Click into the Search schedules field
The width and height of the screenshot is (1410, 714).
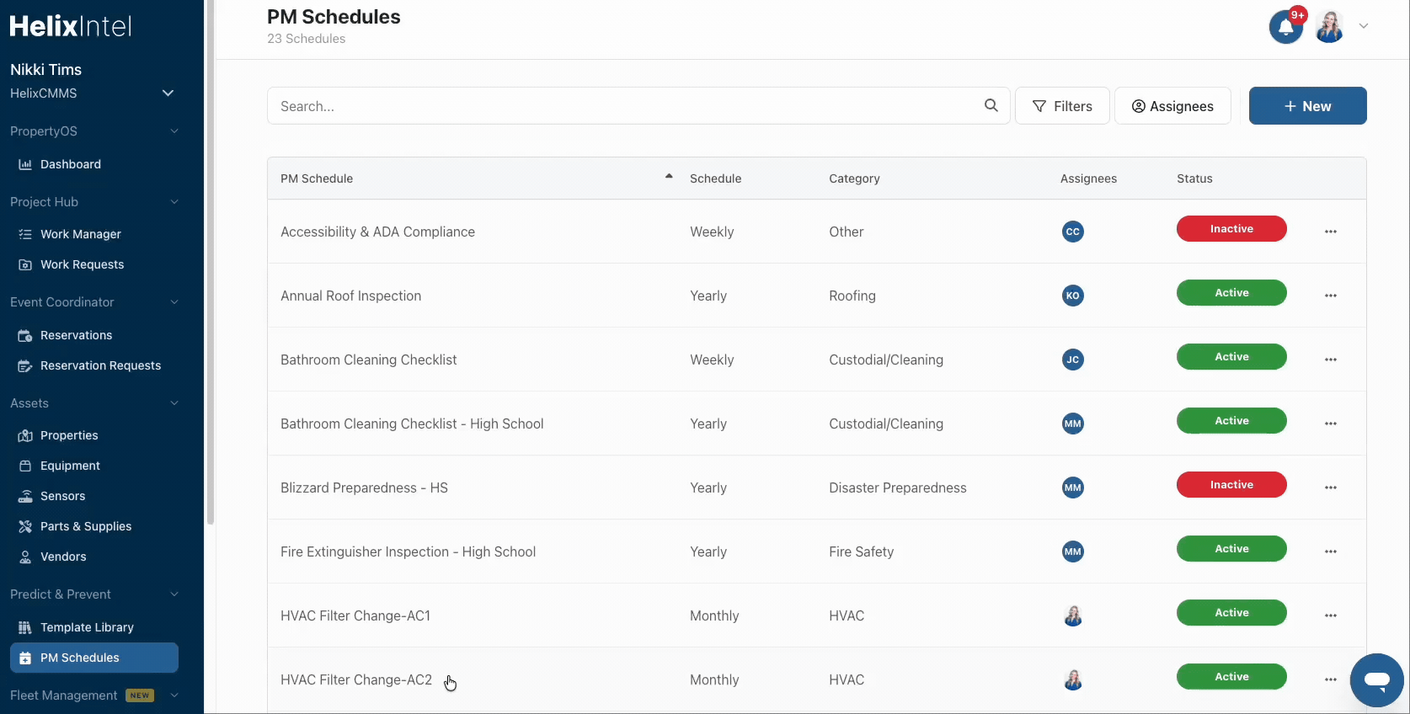click(x=638, y=106)
